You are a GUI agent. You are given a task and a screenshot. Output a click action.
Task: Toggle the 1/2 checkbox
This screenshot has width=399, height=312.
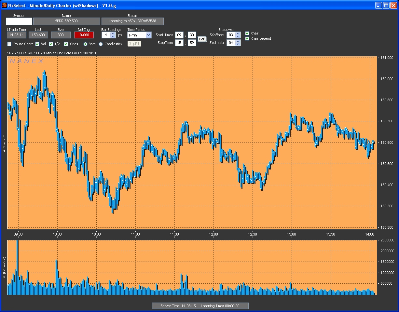(x=51, y=44)
